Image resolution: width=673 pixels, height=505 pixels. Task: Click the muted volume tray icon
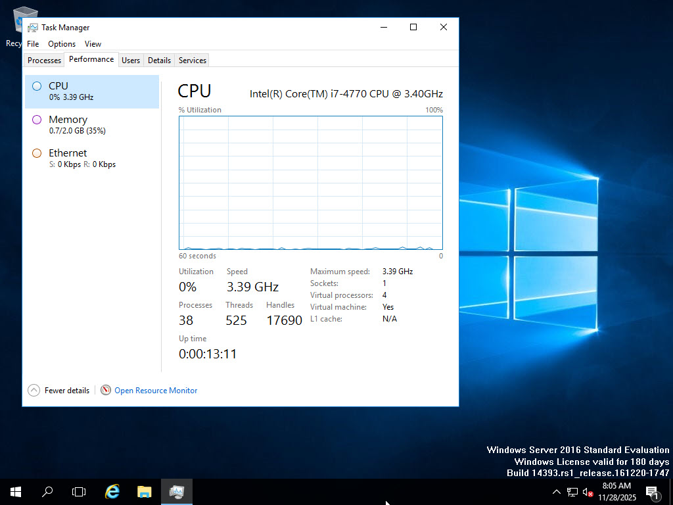click(588, 492)
